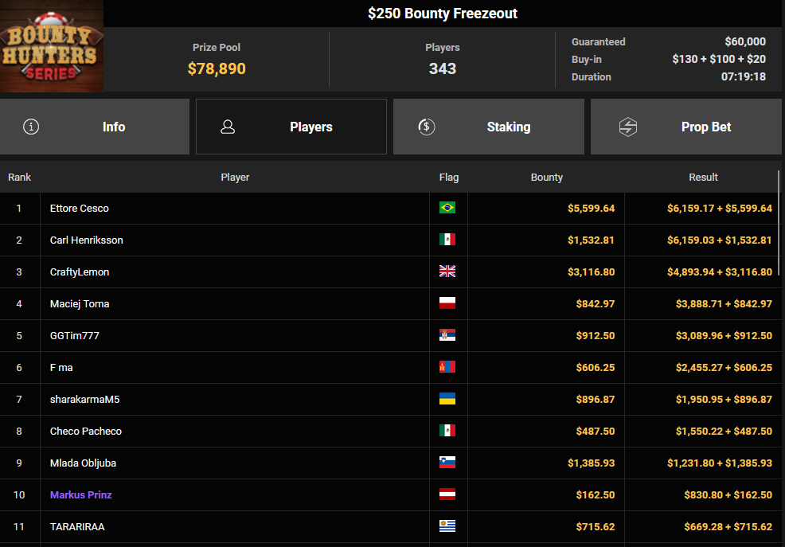
Task: Click the Players person icon
Action: point(228,127)
